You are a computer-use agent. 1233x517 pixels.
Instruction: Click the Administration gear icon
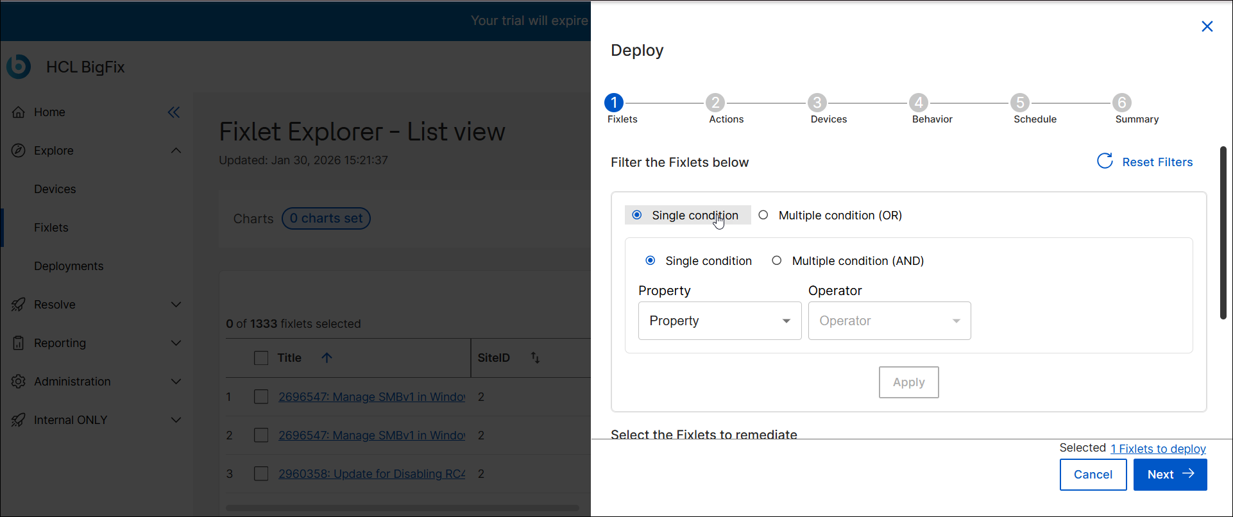click(x=19, y=382)
